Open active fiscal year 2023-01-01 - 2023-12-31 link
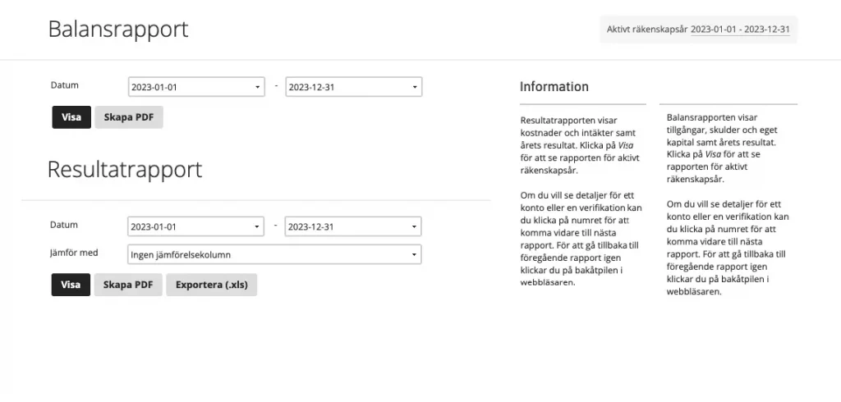The image size is (841, 402). [740, 30]
